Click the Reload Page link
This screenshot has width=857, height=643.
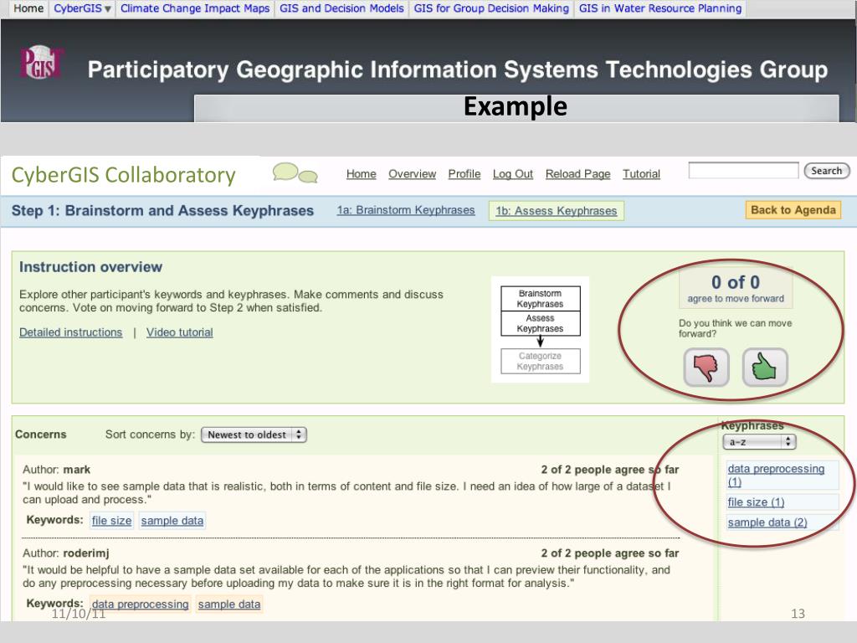coord(577,174)
